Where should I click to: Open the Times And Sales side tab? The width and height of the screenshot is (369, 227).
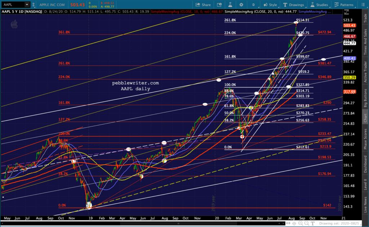coord(365,42)
